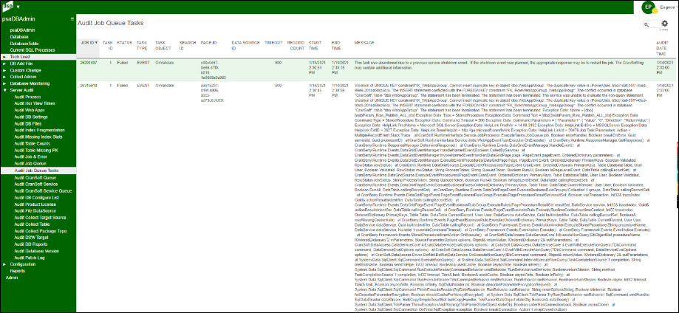This screenshot has width=679, height=313.
Task: Sort by the STATUS column header
Action: point(125,43)
